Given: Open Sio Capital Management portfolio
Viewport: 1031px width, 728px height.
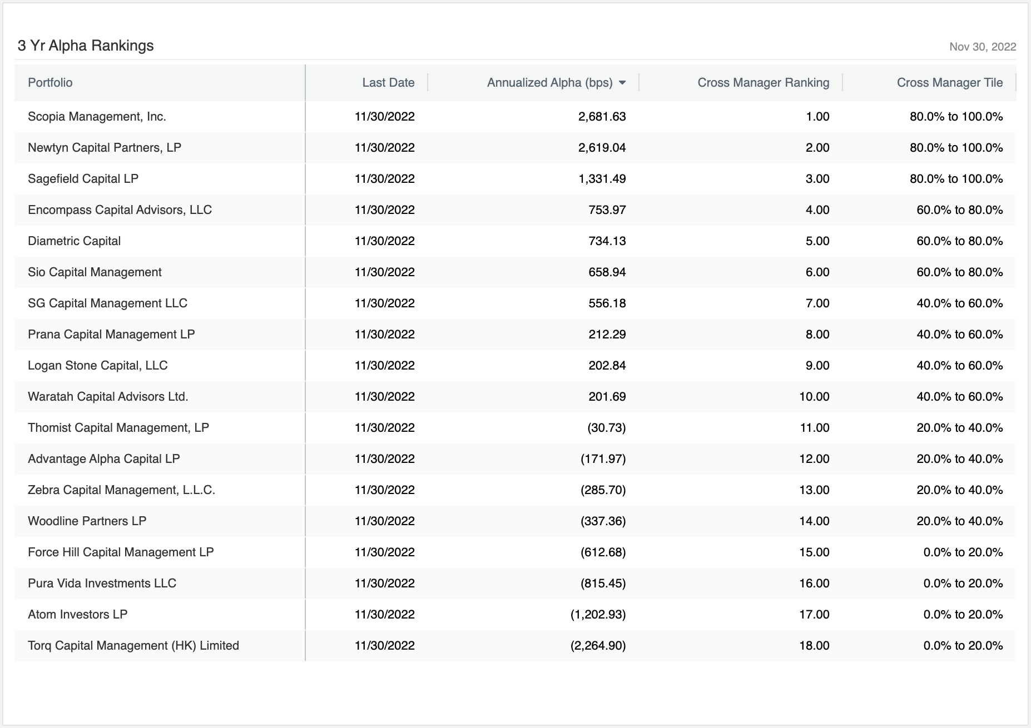Looking at the screenshot, I should pos(95,272).
